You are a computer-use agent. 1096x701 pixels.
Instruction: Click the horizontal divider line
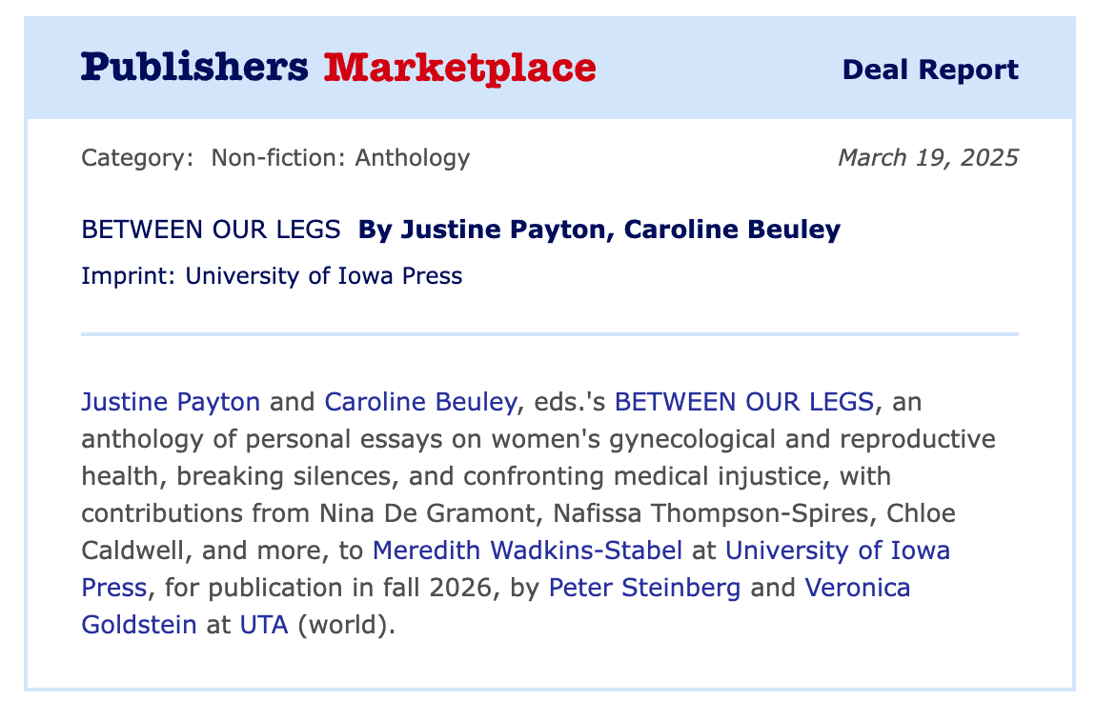point(549,334)
